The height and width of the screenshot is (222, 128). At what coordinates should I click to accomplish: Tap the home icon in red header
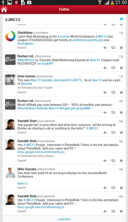4,9
